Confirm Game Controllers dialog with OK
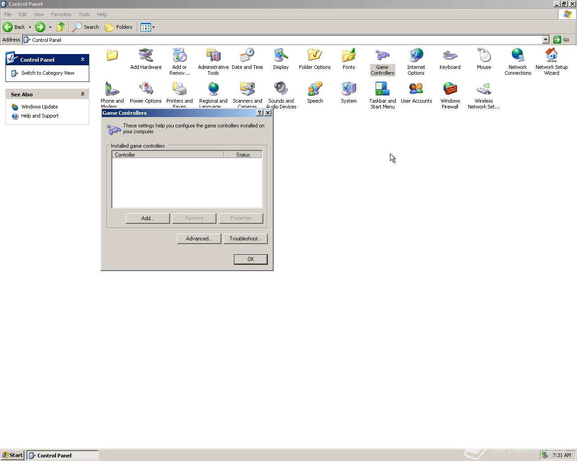The image size is (577, 461). point(251,259)
